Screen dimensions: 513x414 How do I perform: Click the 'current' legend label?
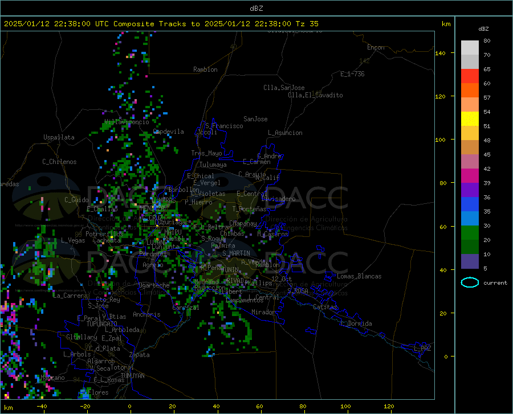coord(495,283)
